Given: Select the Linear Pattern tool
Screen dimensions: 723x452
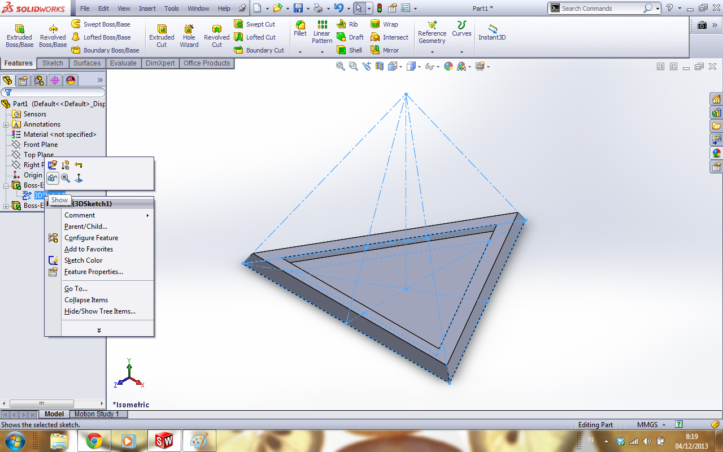Looking at the screenshot, I should 322,32.
